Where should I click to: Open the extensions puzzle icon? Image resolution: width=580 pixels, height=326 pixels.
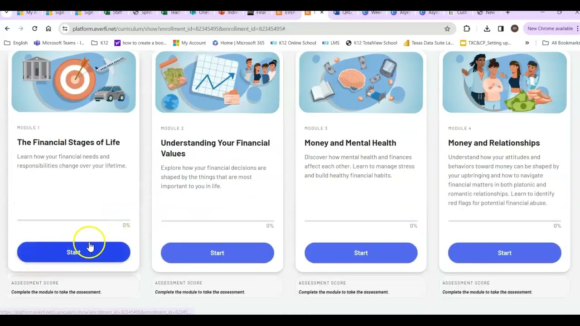[467, 29]
